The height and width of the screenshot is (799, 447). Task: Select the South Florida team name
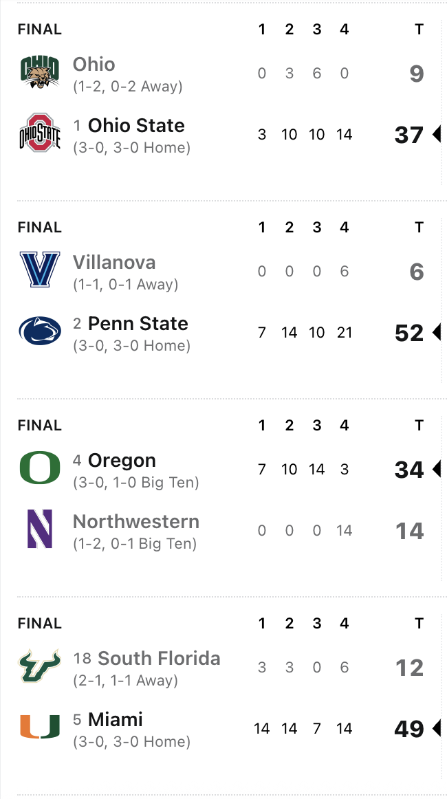pos(159,659)
